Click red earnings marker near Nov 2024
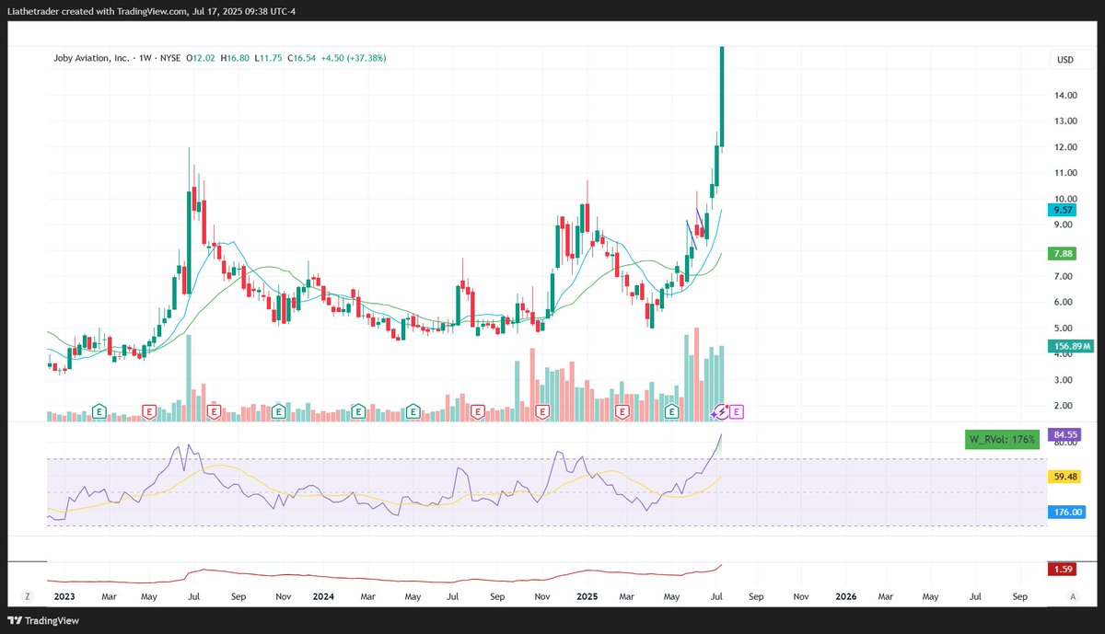1105x634 pixels. 543,410
